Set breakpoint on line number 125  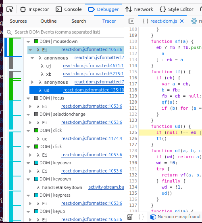coord(133,132)
